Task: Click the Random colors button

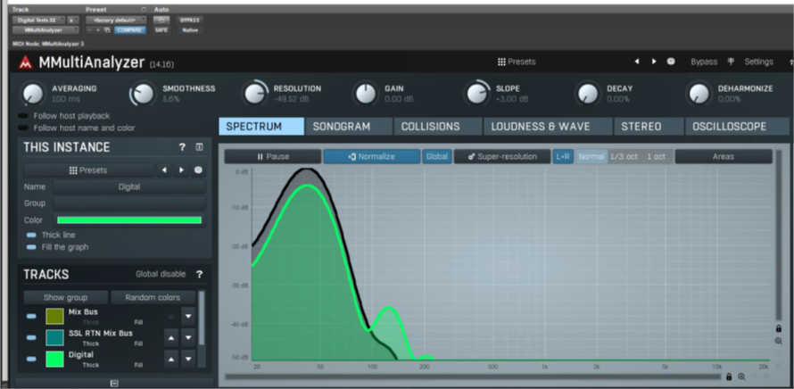Action: 153,297
